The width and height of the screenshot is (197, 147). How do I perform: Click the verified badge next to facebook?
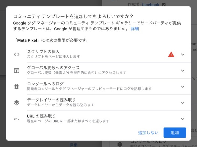pos(164,5)
